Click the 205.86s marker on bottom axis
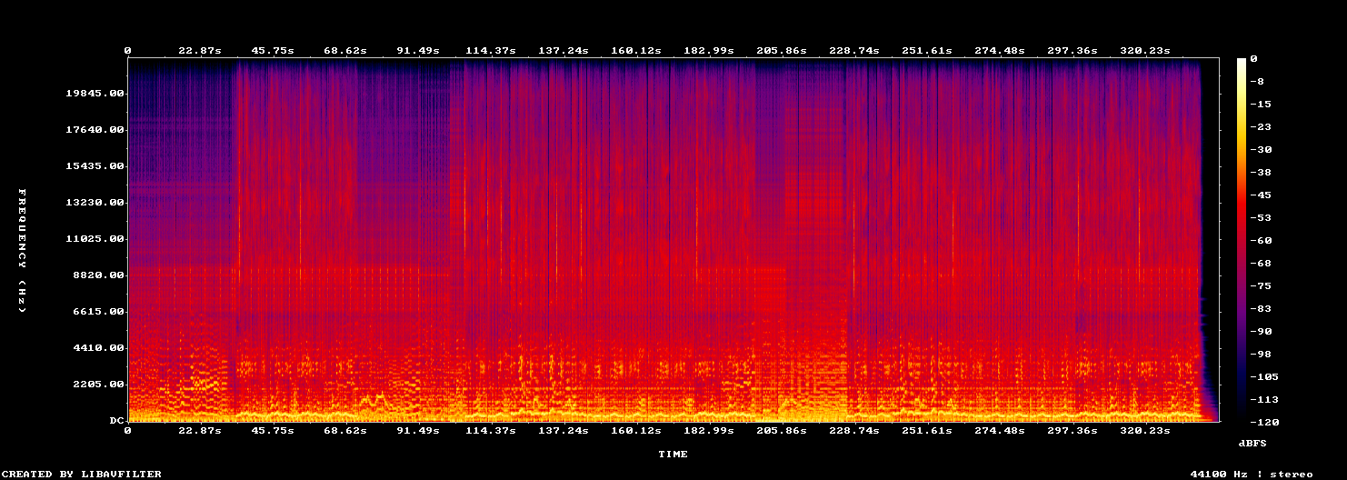Image resolution: width=1347 pixels, height=480 pixels. (x=782, y=430)
